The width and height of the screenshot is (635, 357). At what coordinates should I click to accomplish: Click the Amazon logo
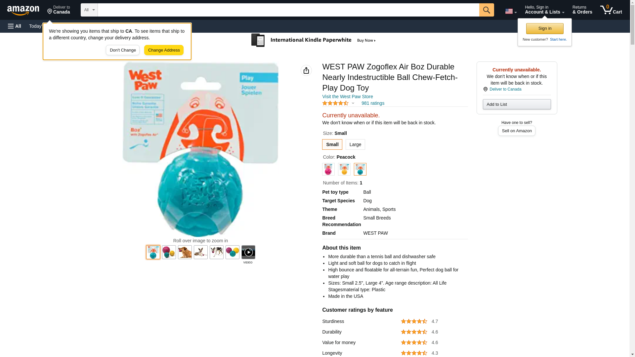23,10
